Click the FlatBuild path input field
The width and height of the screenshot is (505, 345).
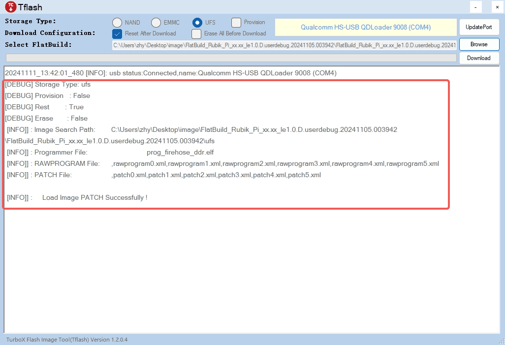pos(284,45)
